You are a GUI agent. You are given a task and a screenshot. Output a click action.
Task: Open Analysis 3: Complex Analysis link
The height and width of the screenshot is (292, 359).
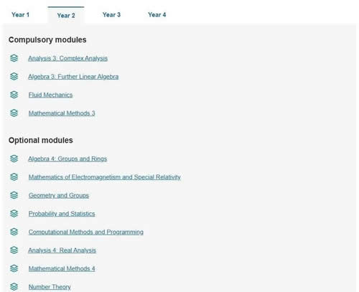pyautogui.click(x=67, y=58)
